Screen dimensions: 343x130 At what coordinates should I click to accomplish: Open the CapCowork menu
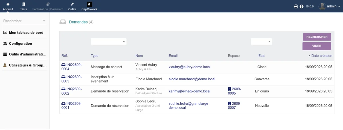[89, 6]
